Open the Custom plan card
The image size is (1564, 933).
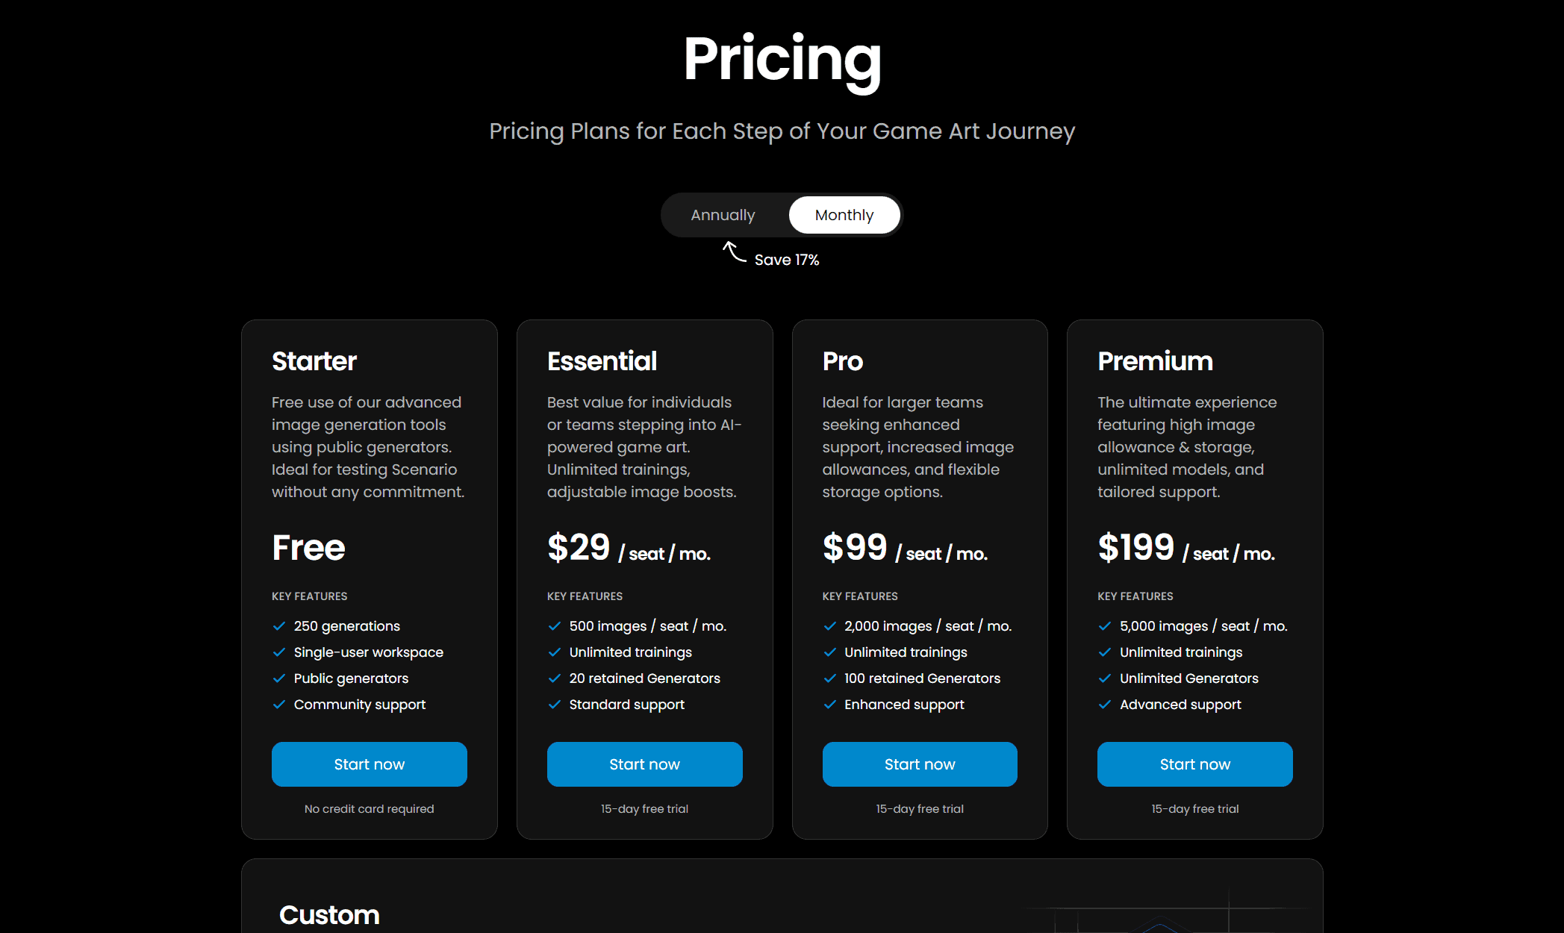tap(782, 896)
